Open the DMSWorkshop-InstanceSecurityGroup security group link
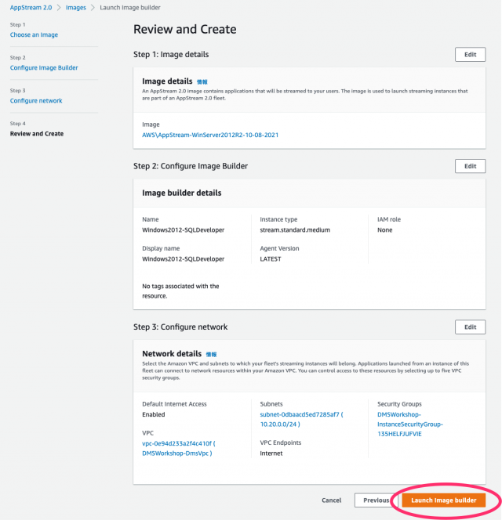Screen dimensions: 502x520 (x=410, y=424)
